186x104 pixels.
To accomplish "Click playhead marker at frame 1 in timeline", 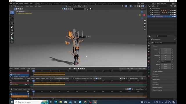I will [34, 71].
